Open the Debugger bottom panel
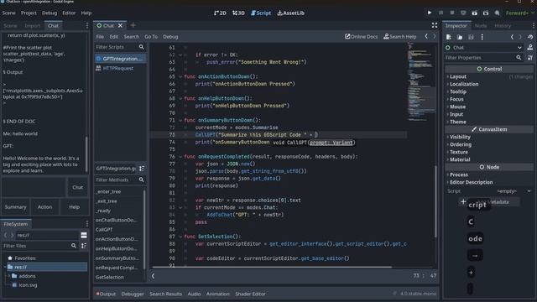 (133, 294)
